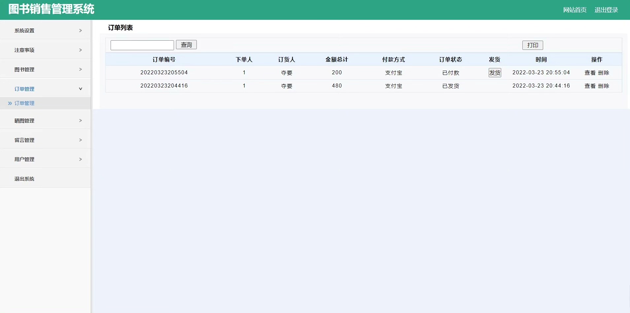Screen dimensions: 630x313
Task: Go to 网站首页 in the header
Action: pyautogui.click(x=575, y=10)
